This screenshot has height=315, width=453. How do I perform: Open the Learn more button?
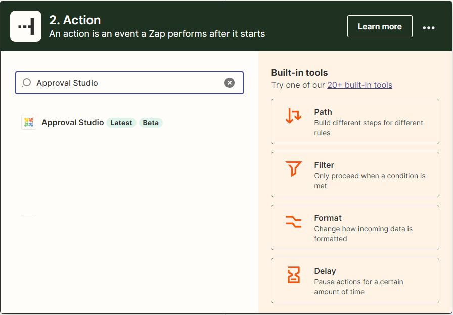(x=380, y=26)
